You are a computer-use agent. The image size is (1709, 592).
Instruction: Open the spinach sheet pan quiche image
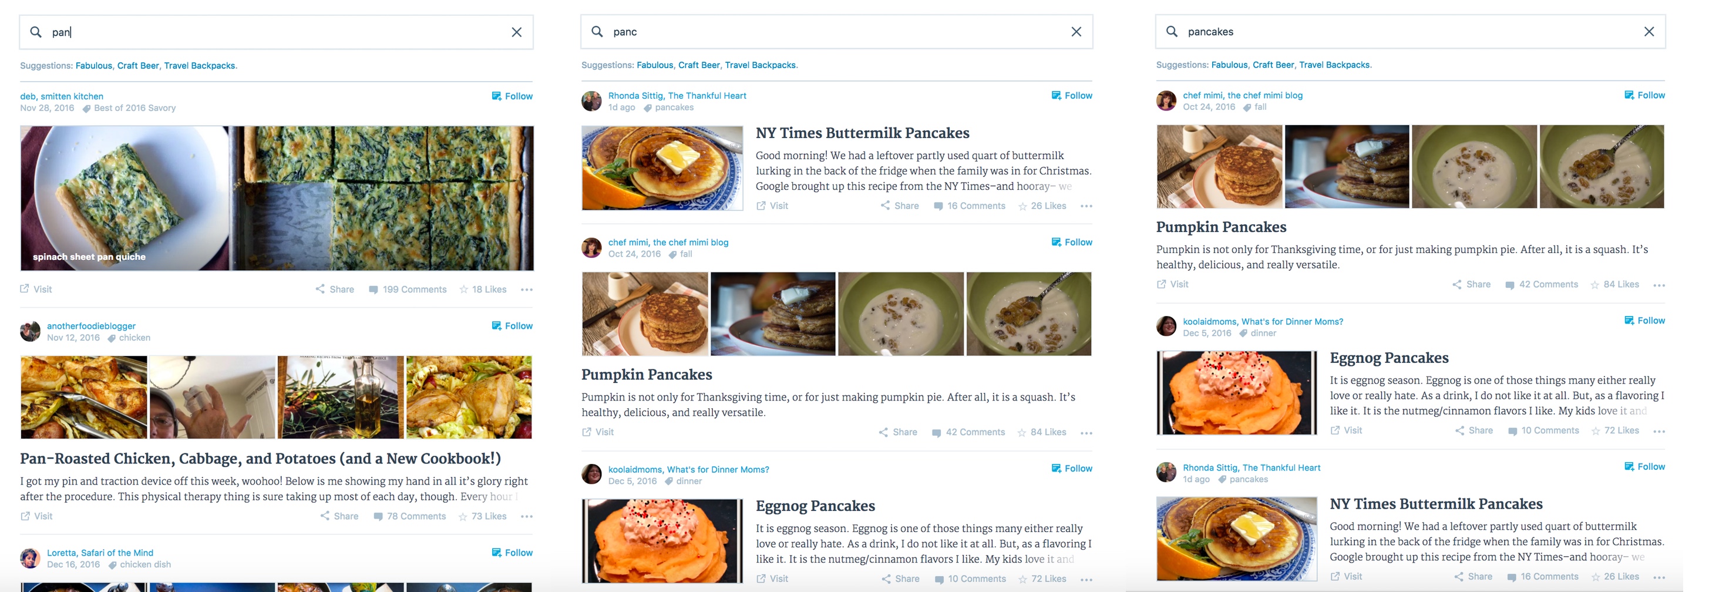point(277,198)
